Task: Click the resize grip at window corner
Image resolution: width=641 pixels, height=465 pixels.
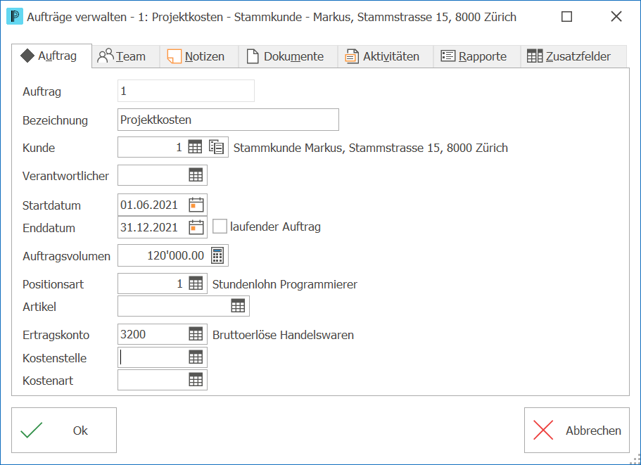Action: [635, 459]
